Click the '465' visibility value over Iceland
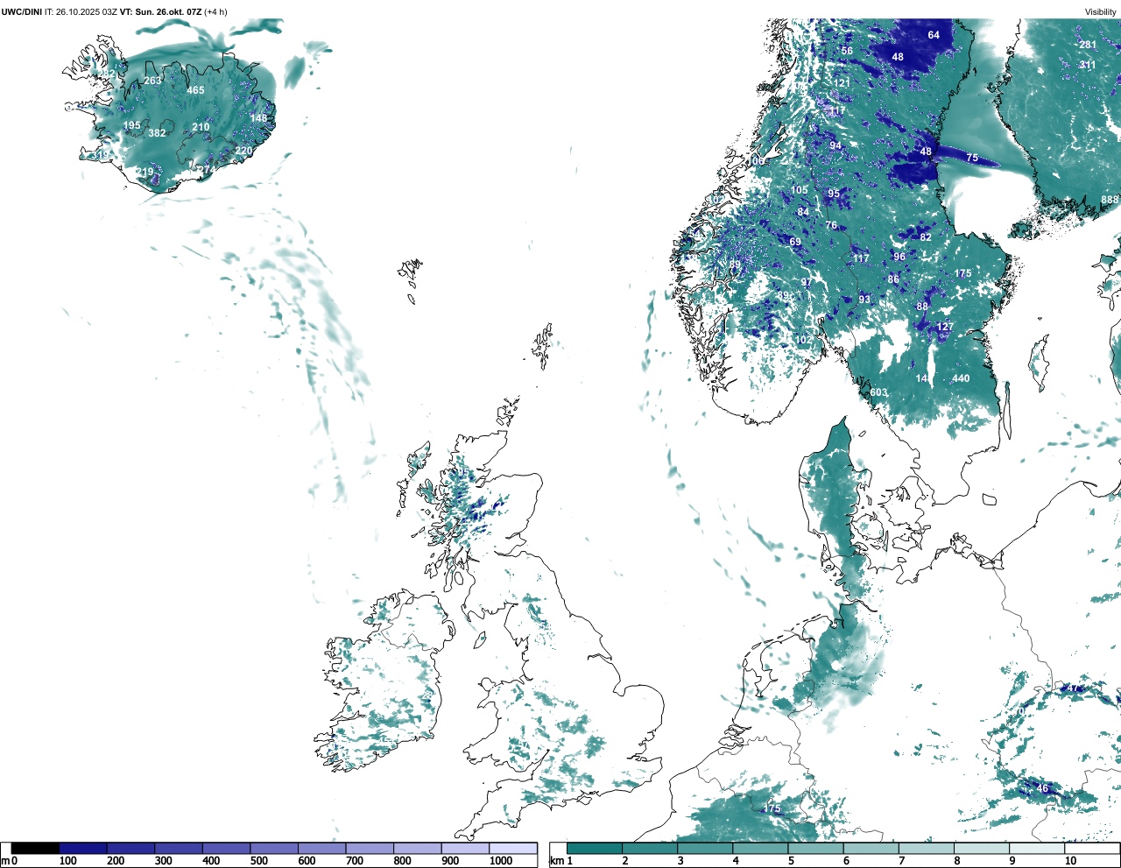 click(195, 90)
